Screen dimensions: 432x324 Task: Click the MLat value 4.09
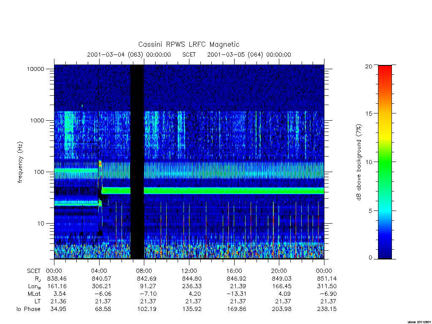(x=285, y=294)
